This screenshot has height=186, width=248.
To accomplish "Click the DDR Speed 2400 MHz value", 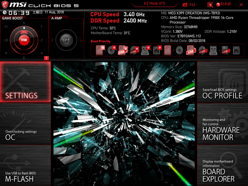I will click(x=135, y=21).
